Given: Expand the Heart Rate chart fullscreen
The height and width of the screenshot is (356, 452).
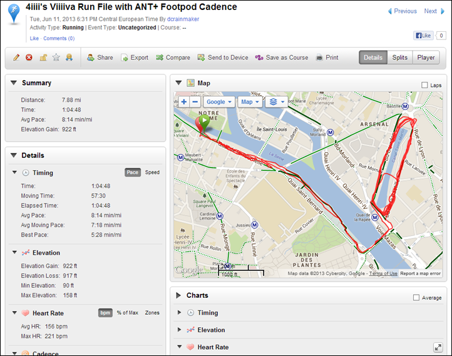Looking at the screenshot, I should [438, 347].
